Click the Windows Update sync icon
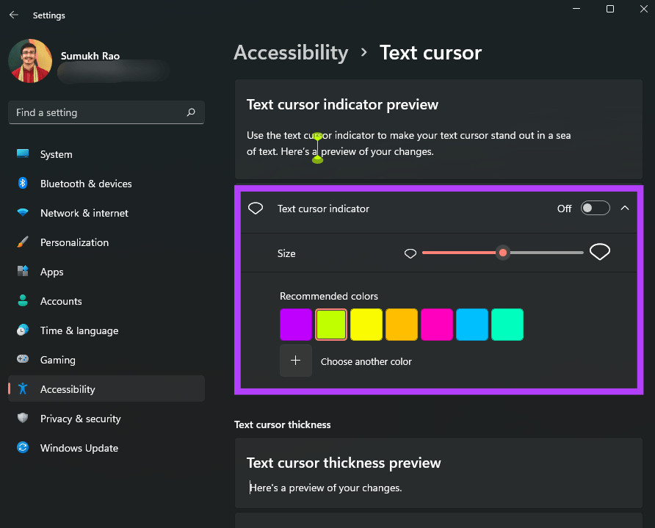The height and width of the screenshot is (528, 655). pos(23,447)
